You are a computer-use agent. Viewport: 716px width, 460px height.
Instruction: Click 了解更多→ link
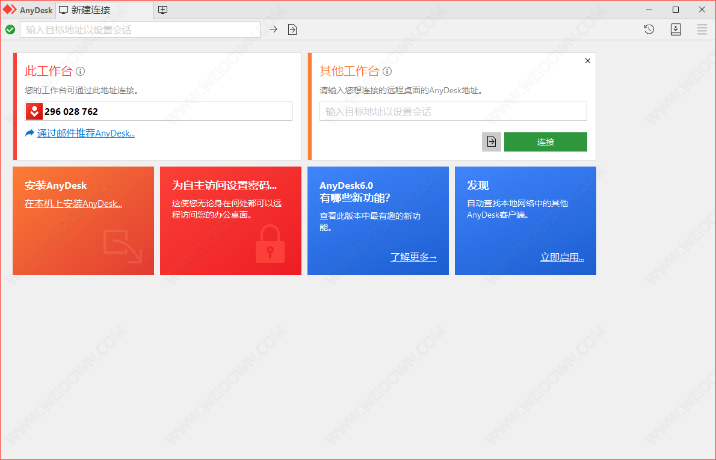click(413, 257)
